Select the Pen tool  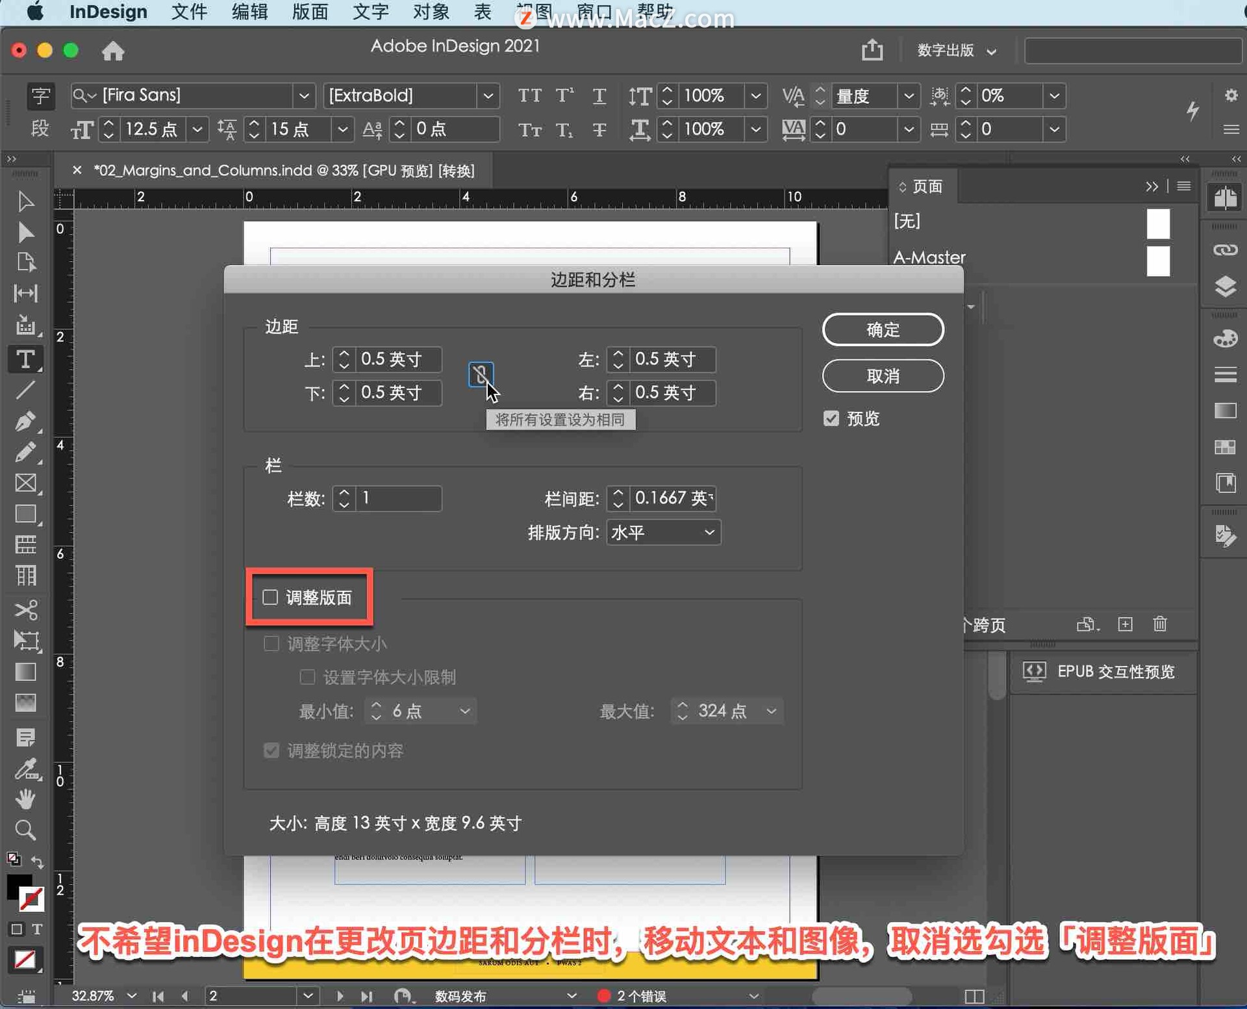pyautogui.click(x=25, y=421)
